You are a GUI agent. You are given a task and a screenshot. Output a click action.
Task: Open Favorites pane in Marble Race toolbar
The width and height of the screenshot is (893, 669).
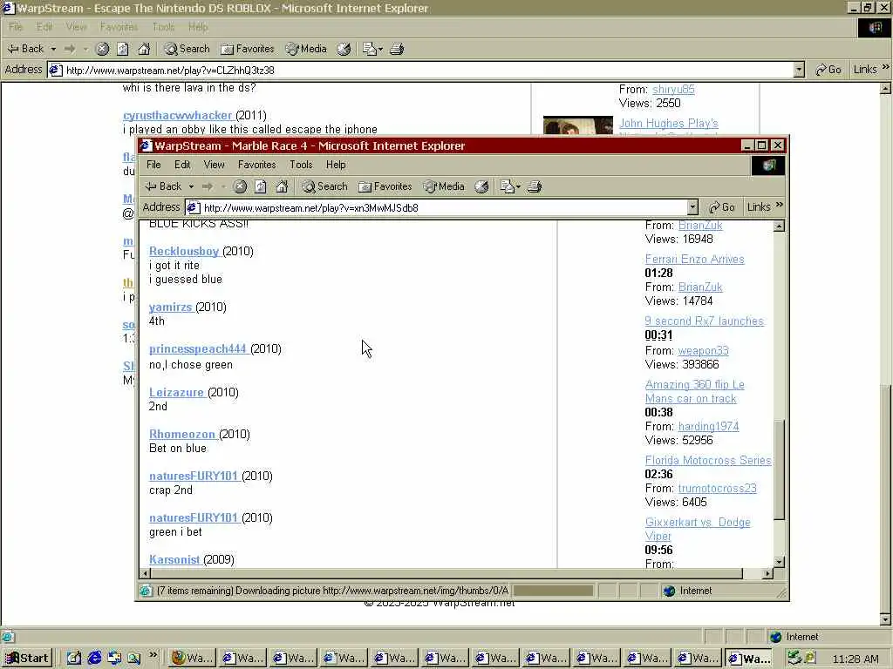(385, 186)
